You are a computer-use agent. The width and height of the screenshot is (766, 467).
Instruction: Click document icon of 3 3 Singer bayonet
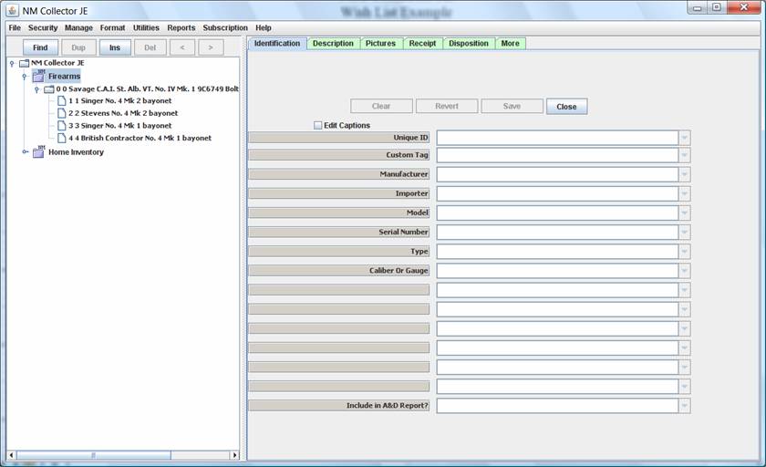(62, 126)
